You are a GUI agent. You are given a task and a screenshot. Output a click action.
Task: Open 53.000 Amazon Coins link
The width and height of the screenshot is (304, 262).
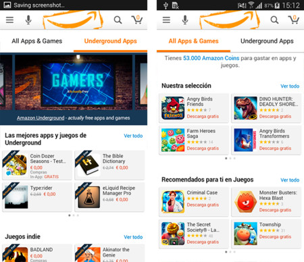coord(211,58)
